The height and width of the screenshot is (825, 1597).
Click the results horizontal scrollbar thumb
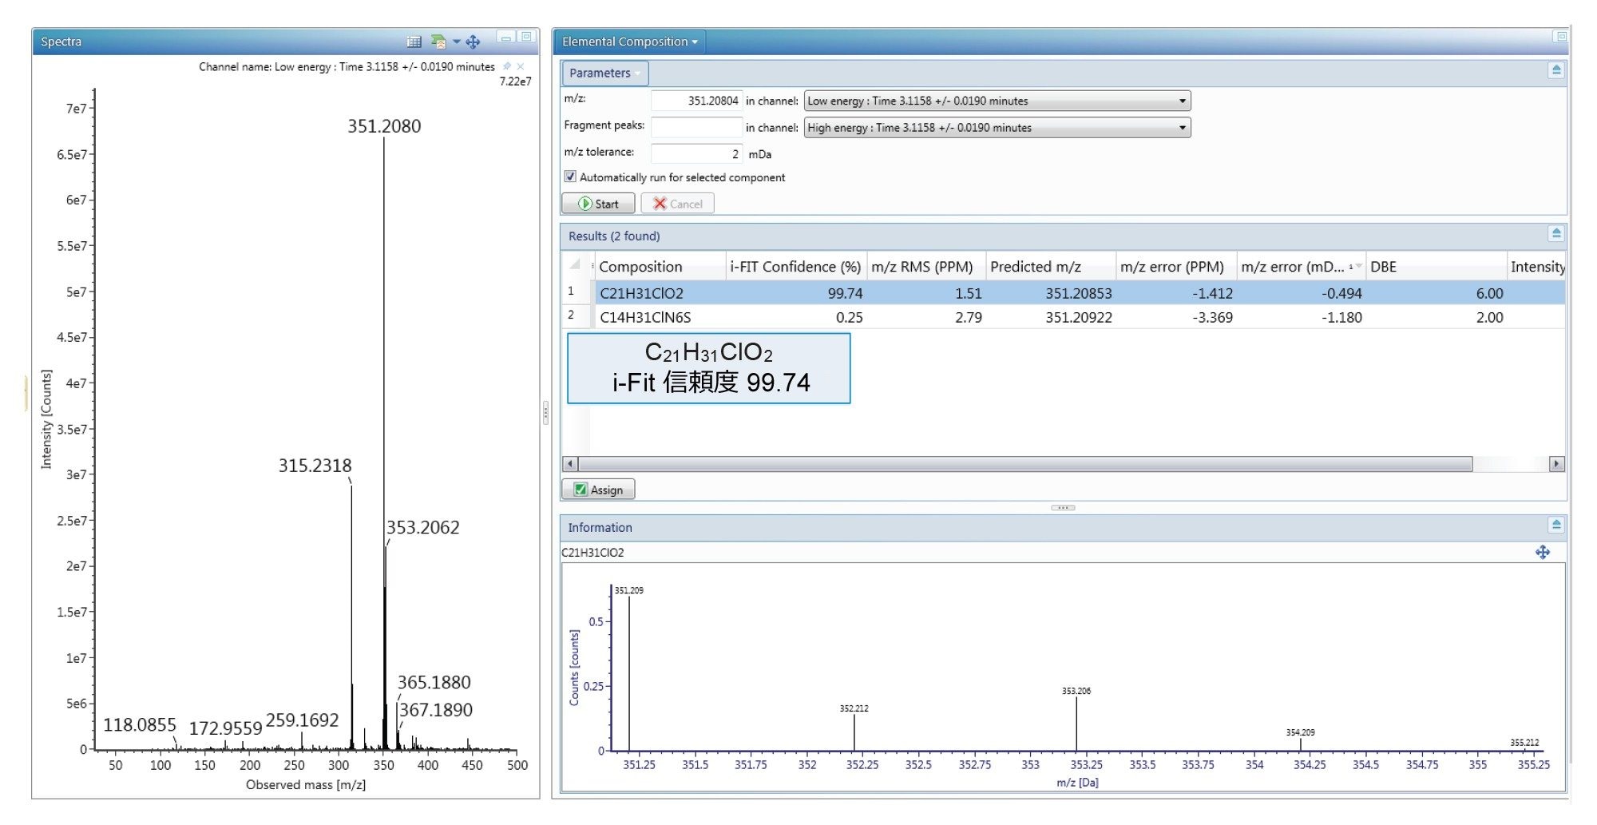point(1024,464)
